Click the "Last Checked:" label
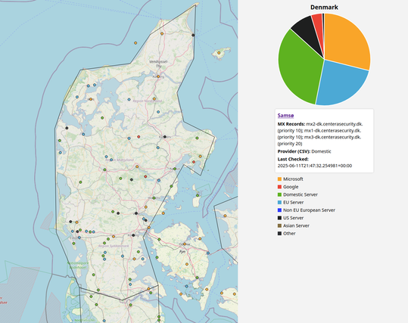This screenshot has height=323, width=408. tap(293, 159)
